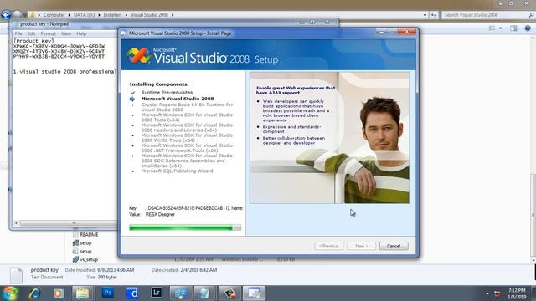Click Computer in address breadcrumb
The image size is (536, 301).
point(54,15)
